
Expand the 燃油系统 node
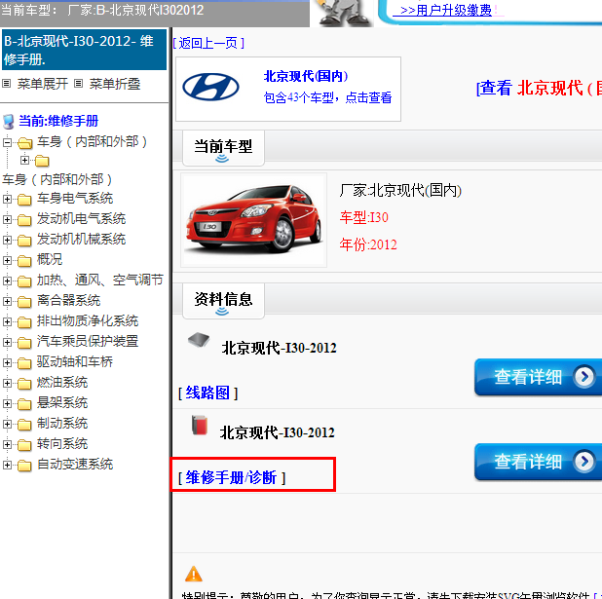[7, 383]
